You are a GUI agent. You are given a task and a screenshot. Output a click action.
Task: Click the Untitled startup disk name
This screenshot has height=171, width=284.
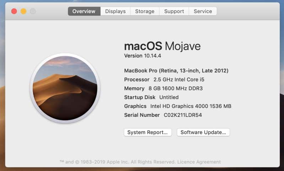click(x=169, y=97)
